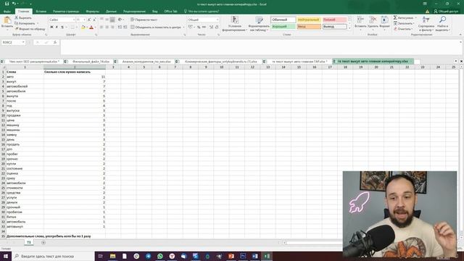464x261 pixels.
Task: Open Clear (Очистить) dropdown
Action: pyautogui.click(x=403, y=29)
